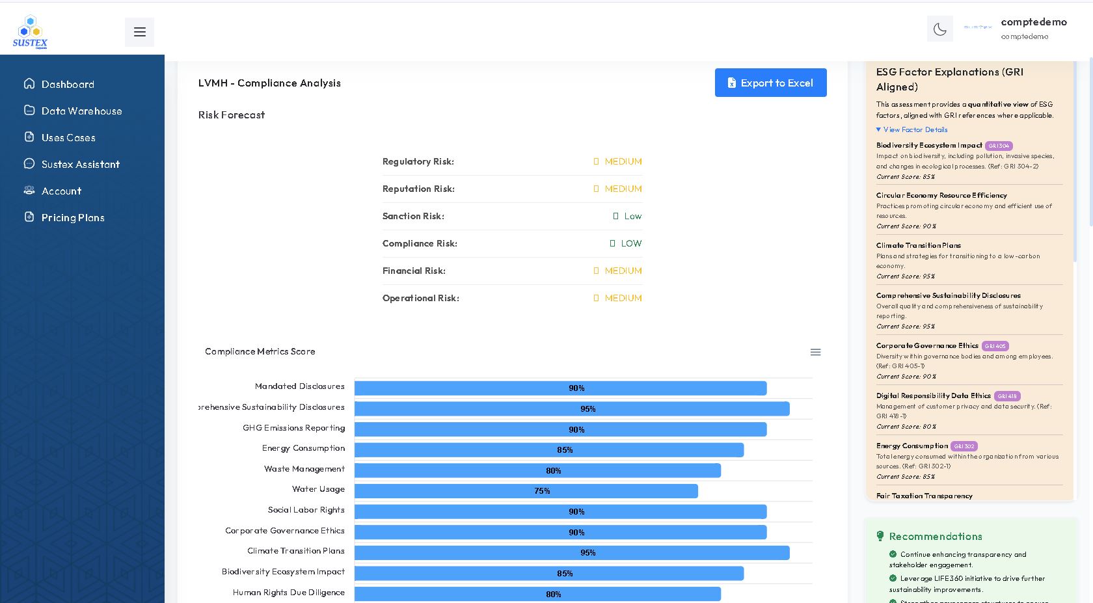Switch to dark mode moon icon
Screen dimensions: 1093x603
click(x=940, y=29)
